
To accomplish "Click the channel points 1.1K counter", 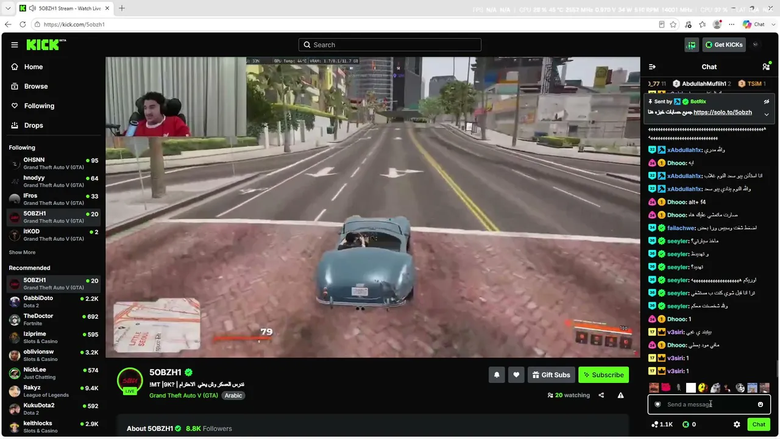I will click(662, 424).
